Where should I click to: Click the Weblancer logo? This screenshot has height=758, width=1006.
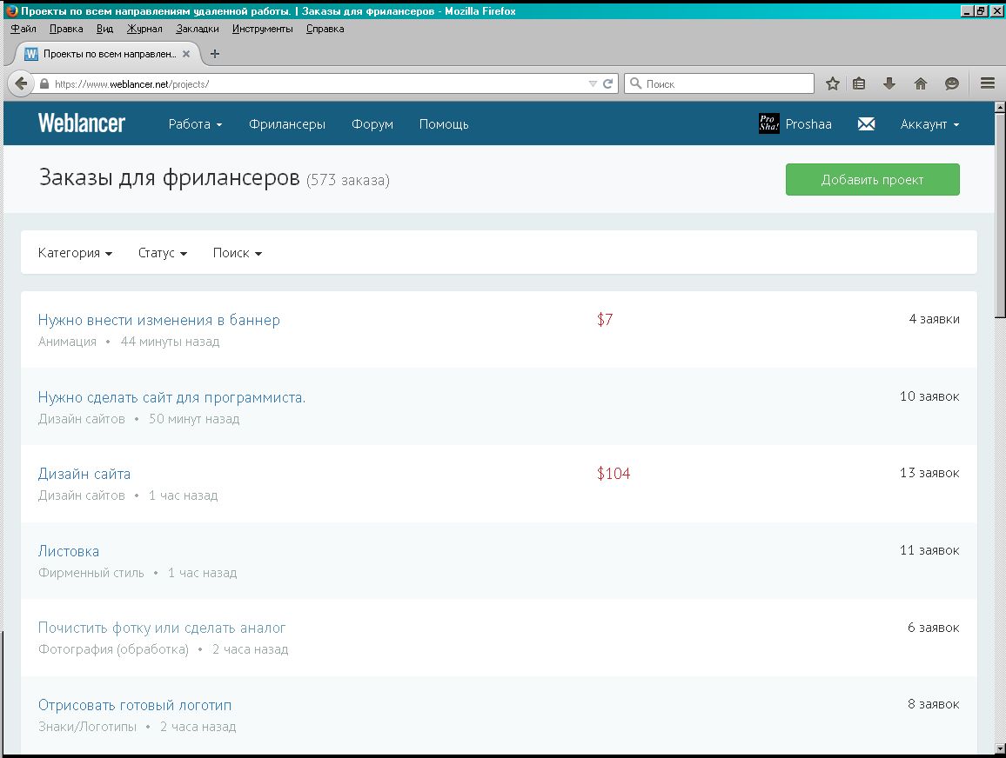[82, 123]
